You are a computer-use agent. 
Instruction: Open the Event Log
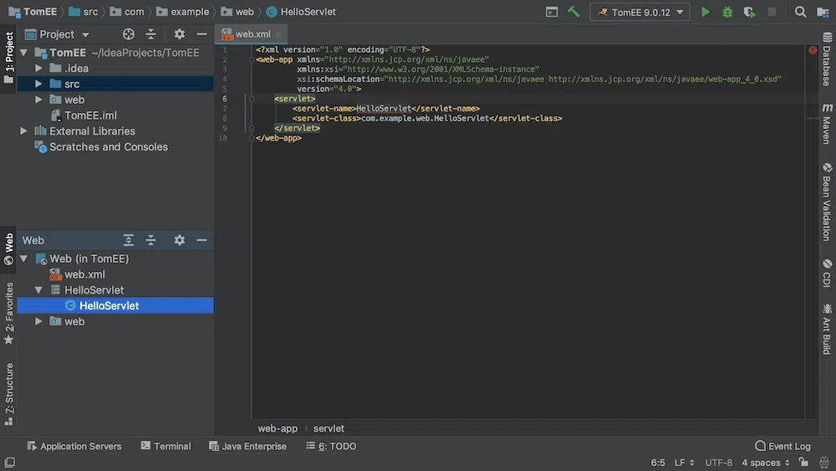coord(782,446)
